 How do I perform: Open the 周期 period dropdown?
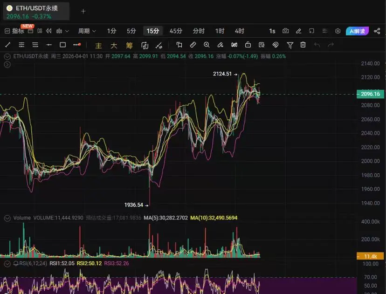coord(87,31)
